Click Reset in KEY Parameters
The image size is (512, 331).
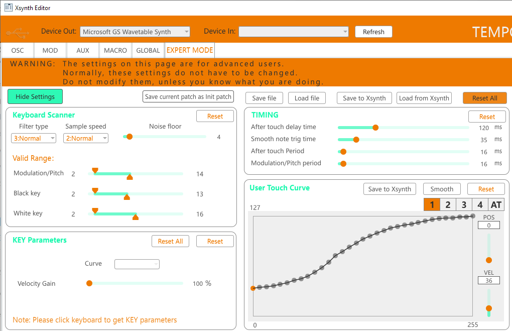pyautogui.click(x=215, y=241)
